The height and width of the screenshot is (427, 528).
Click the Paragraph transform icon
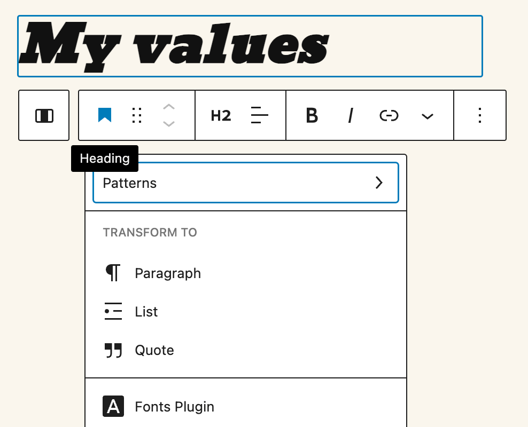click(113, 273)
